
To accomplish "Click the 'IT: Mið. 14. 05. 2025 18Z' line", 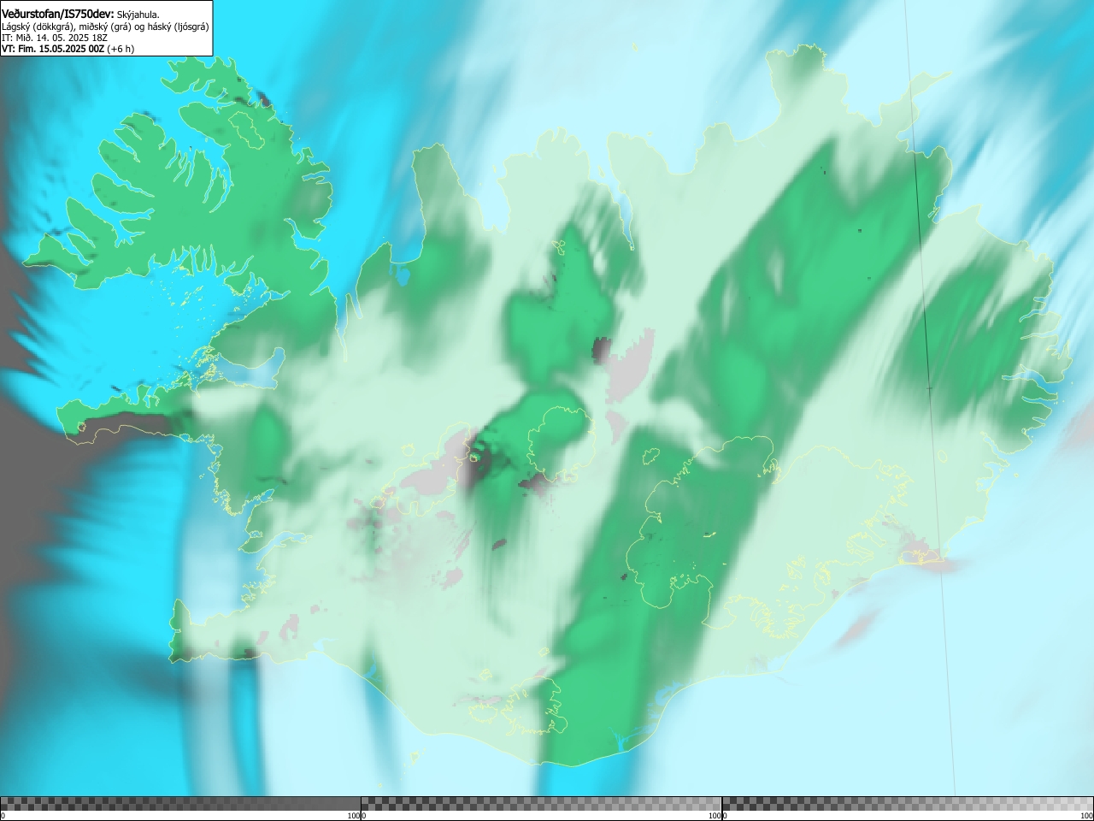I will pyautogui.click(x=55, y=38).
